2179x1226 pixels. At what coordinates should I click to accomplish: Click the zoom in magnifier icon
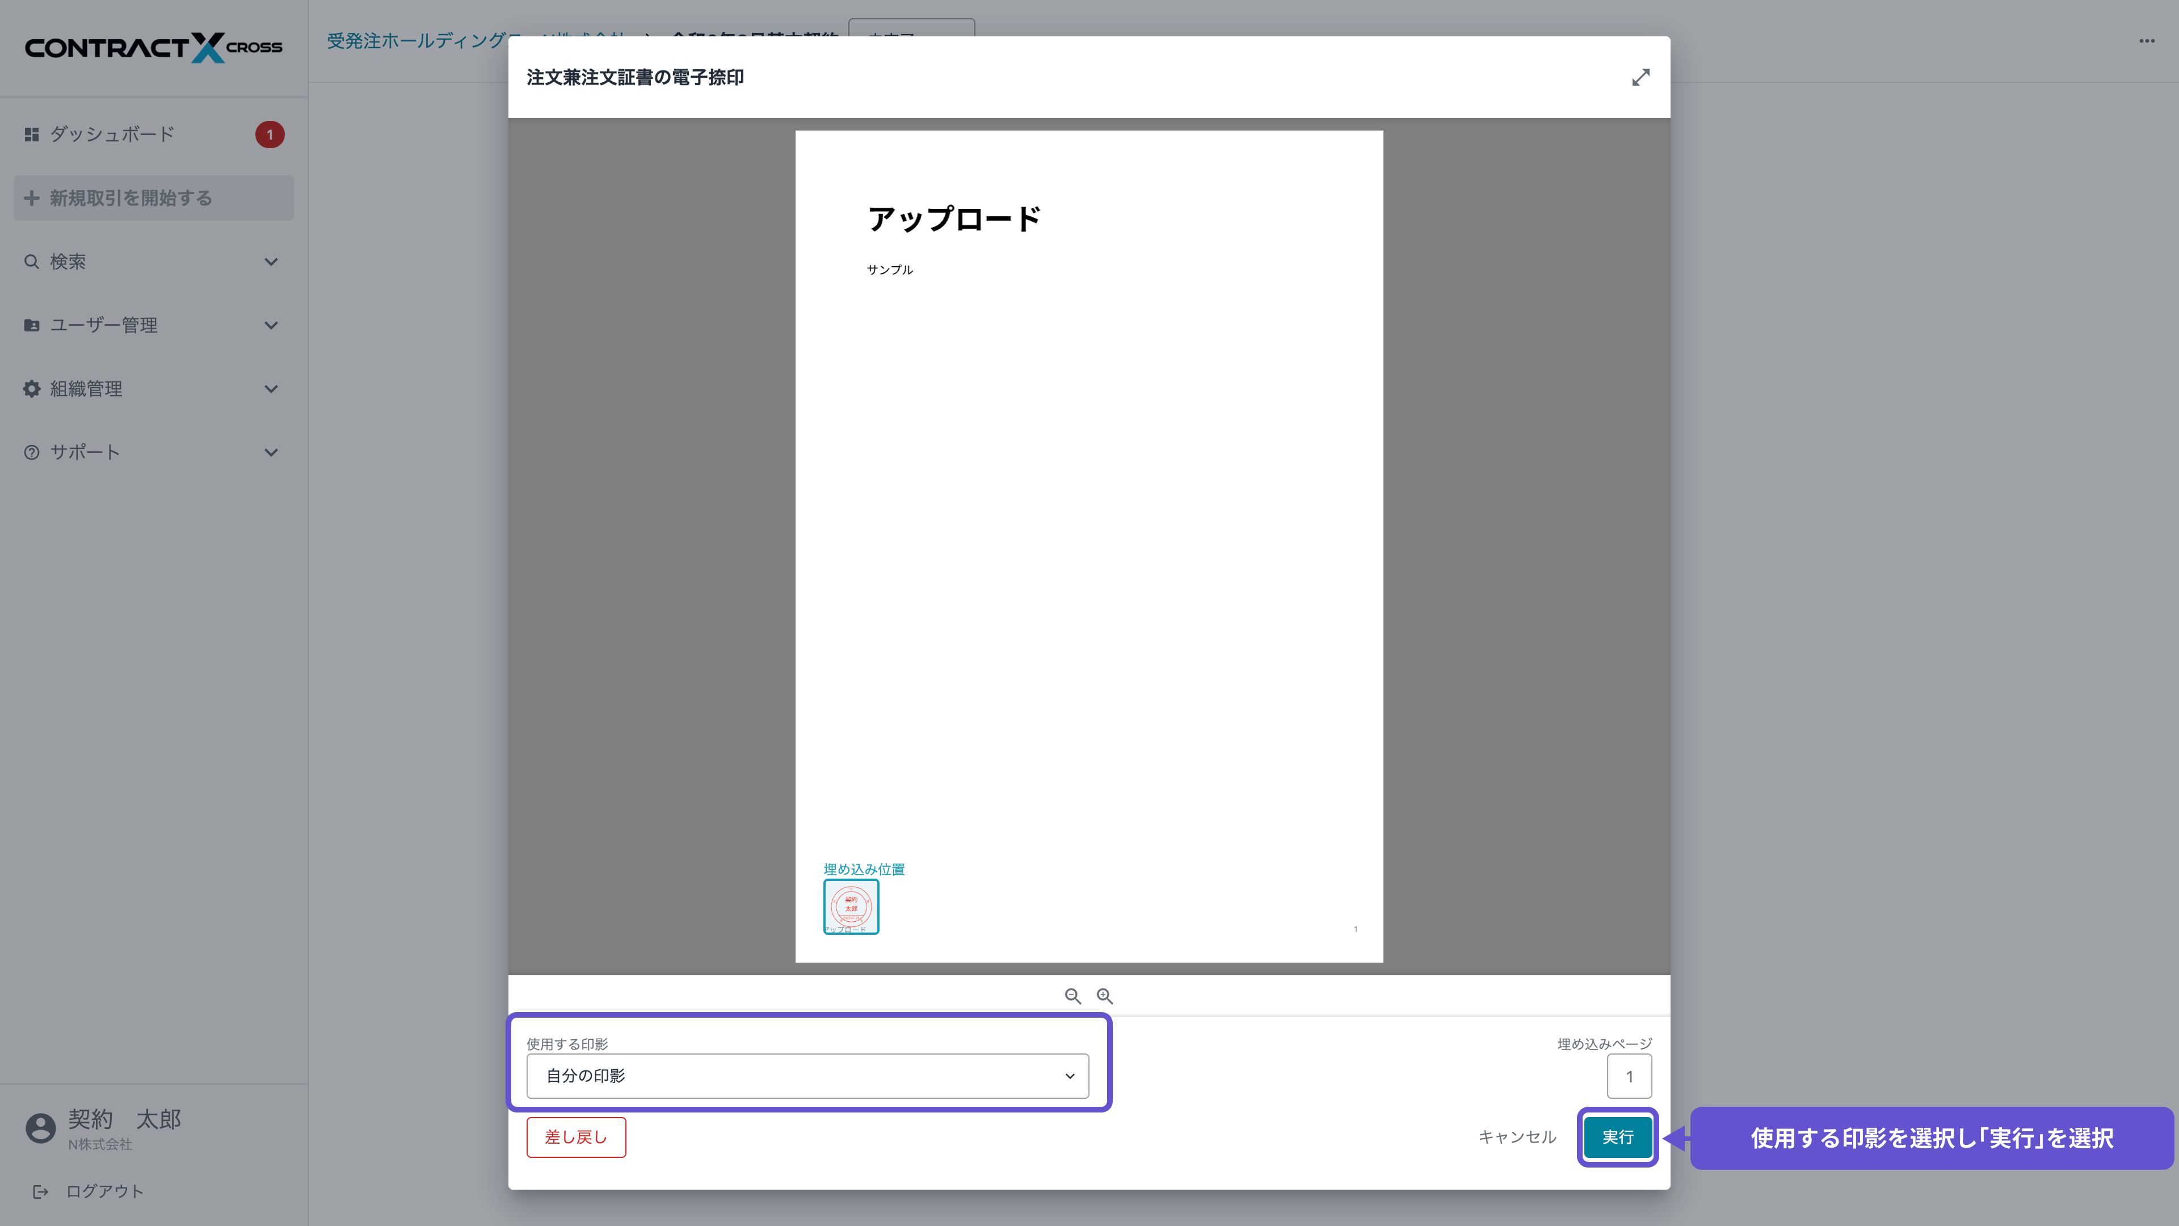pos(1105,996)
